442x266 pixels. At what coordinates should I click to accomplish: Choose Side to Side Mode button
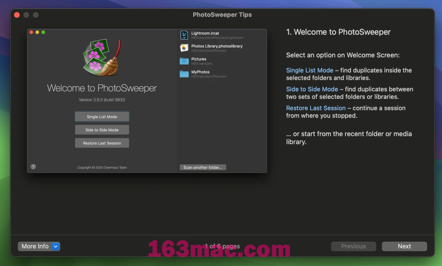coord(102,130)
